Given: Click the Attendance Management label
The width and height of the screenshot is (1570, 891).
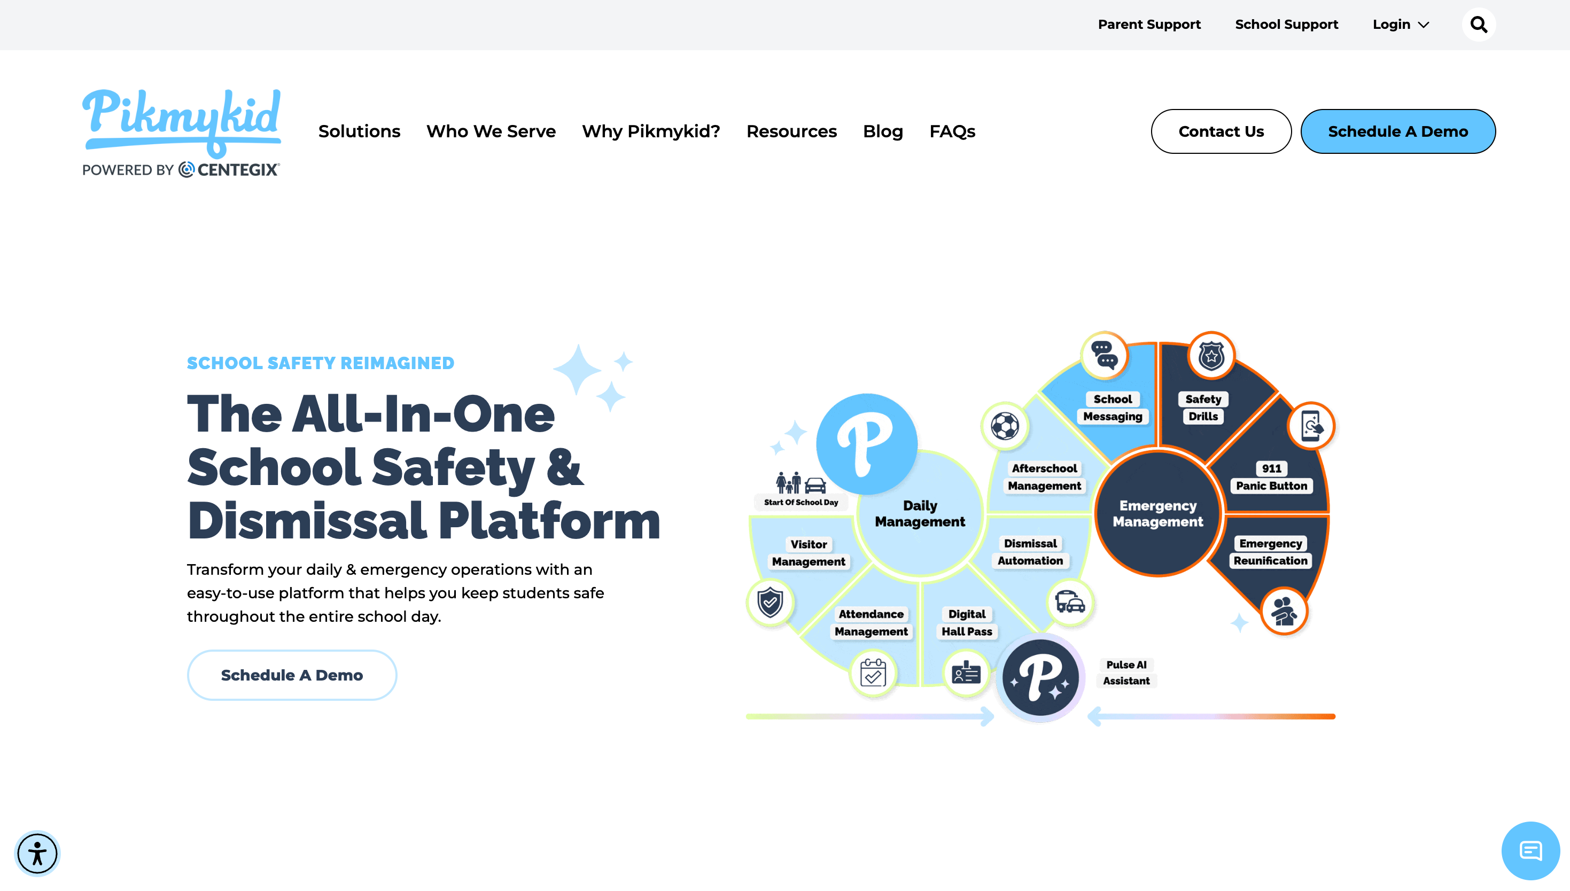Looking at the screenshot, I should point(871,623).
